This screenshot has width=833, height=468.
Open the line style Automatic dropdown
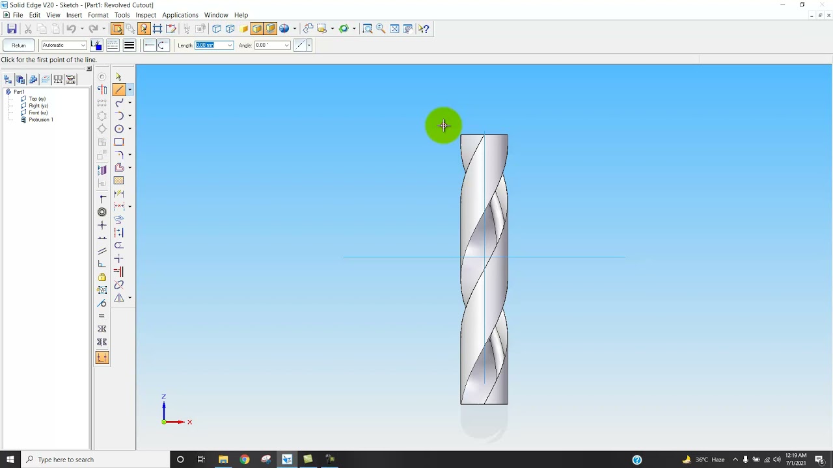[x=83, y=45]
